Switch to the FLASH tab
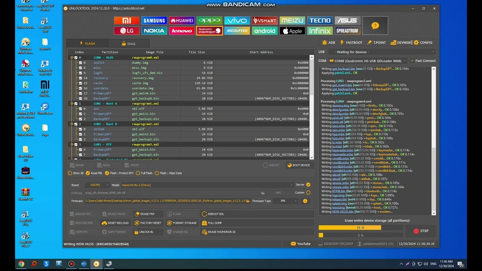 [87, 43]
